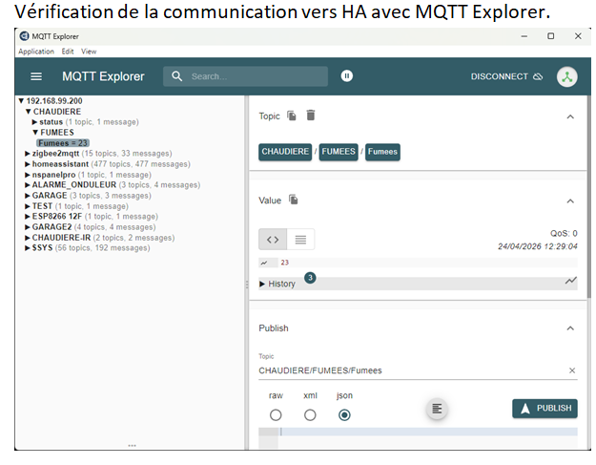This screenshot has width=596, height=465.
Task: Expand the $SYS topic node
Action: click(x=28, y=248)
